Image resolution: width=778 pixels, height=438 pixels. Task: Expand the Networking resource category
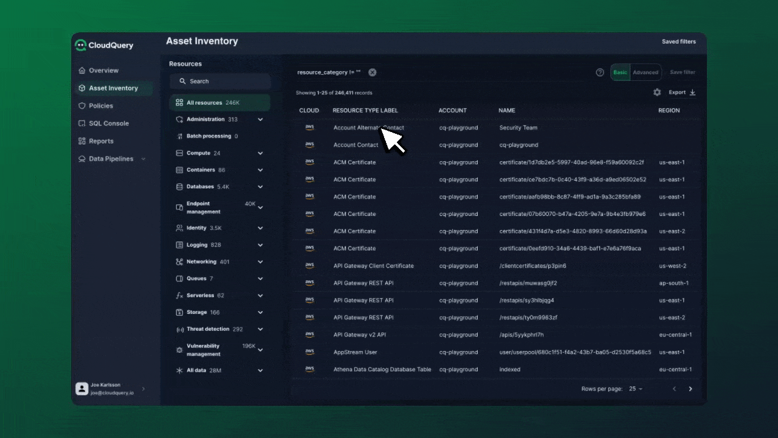pos(260,262)
